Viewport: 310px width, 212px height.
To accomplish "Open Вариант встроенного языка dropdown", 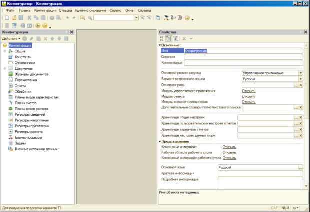I will 301,79.
